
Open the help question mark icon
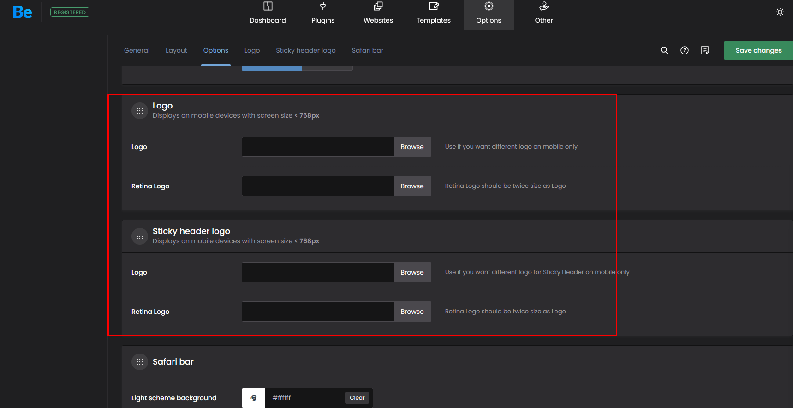pyautogui.click(x=685, y=50)
